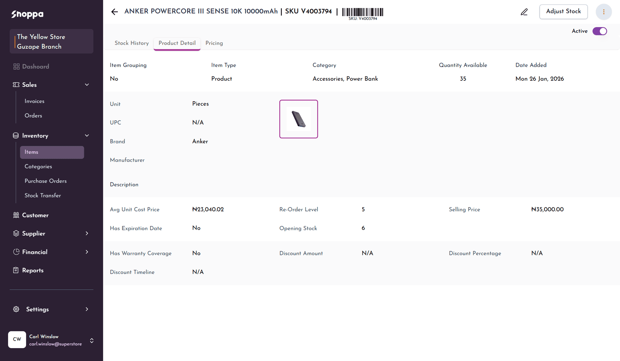Open the Reports icon in the sidebar

(x=15, y=270)
